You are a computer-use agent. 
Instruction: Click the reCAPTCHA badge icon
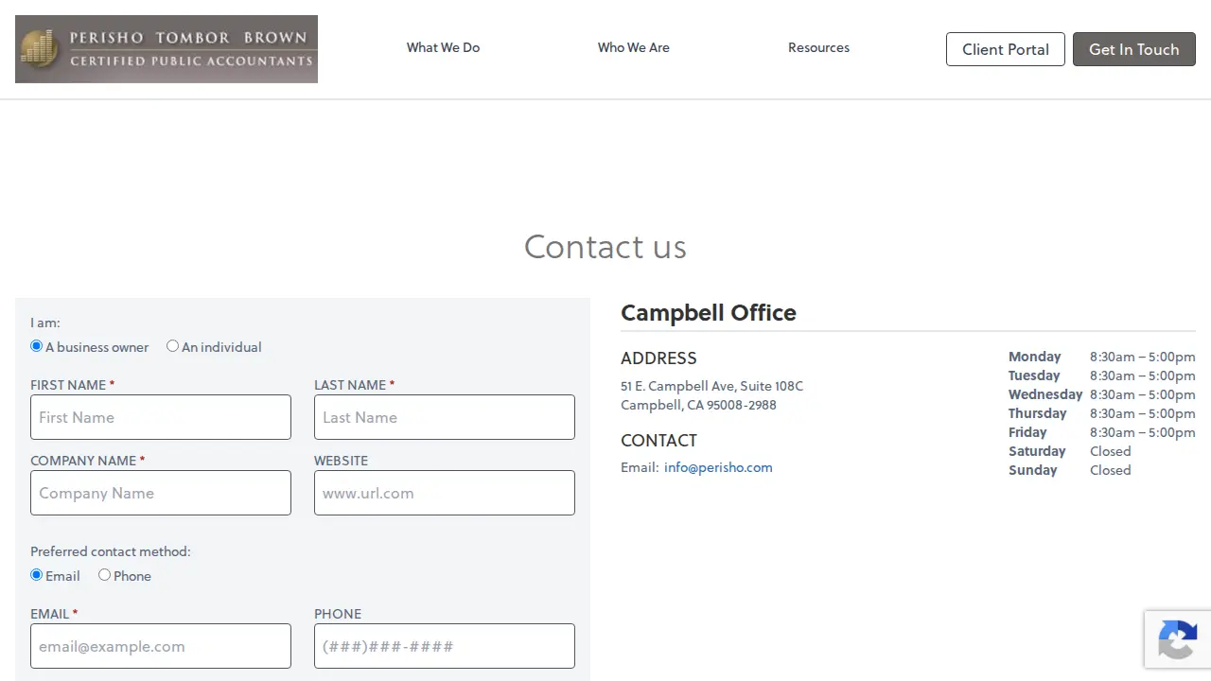(1177, 639)
